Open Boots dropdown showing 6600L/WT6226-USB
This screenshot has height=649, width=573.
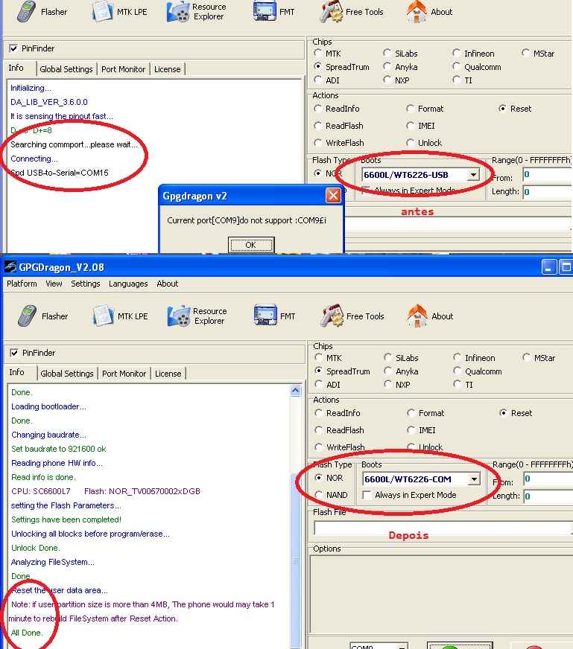point(474,175)
